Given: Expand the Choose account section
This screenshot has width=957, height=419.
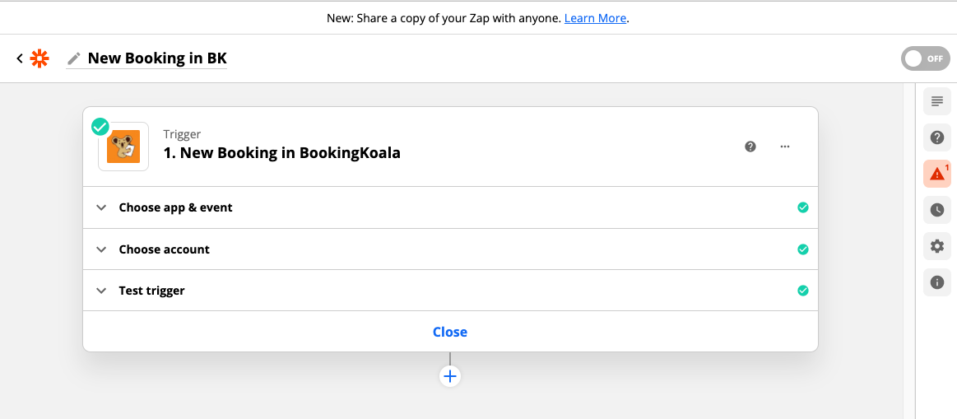Looking at the screenshot, I should pyautogui.click(x=164, y=249).
